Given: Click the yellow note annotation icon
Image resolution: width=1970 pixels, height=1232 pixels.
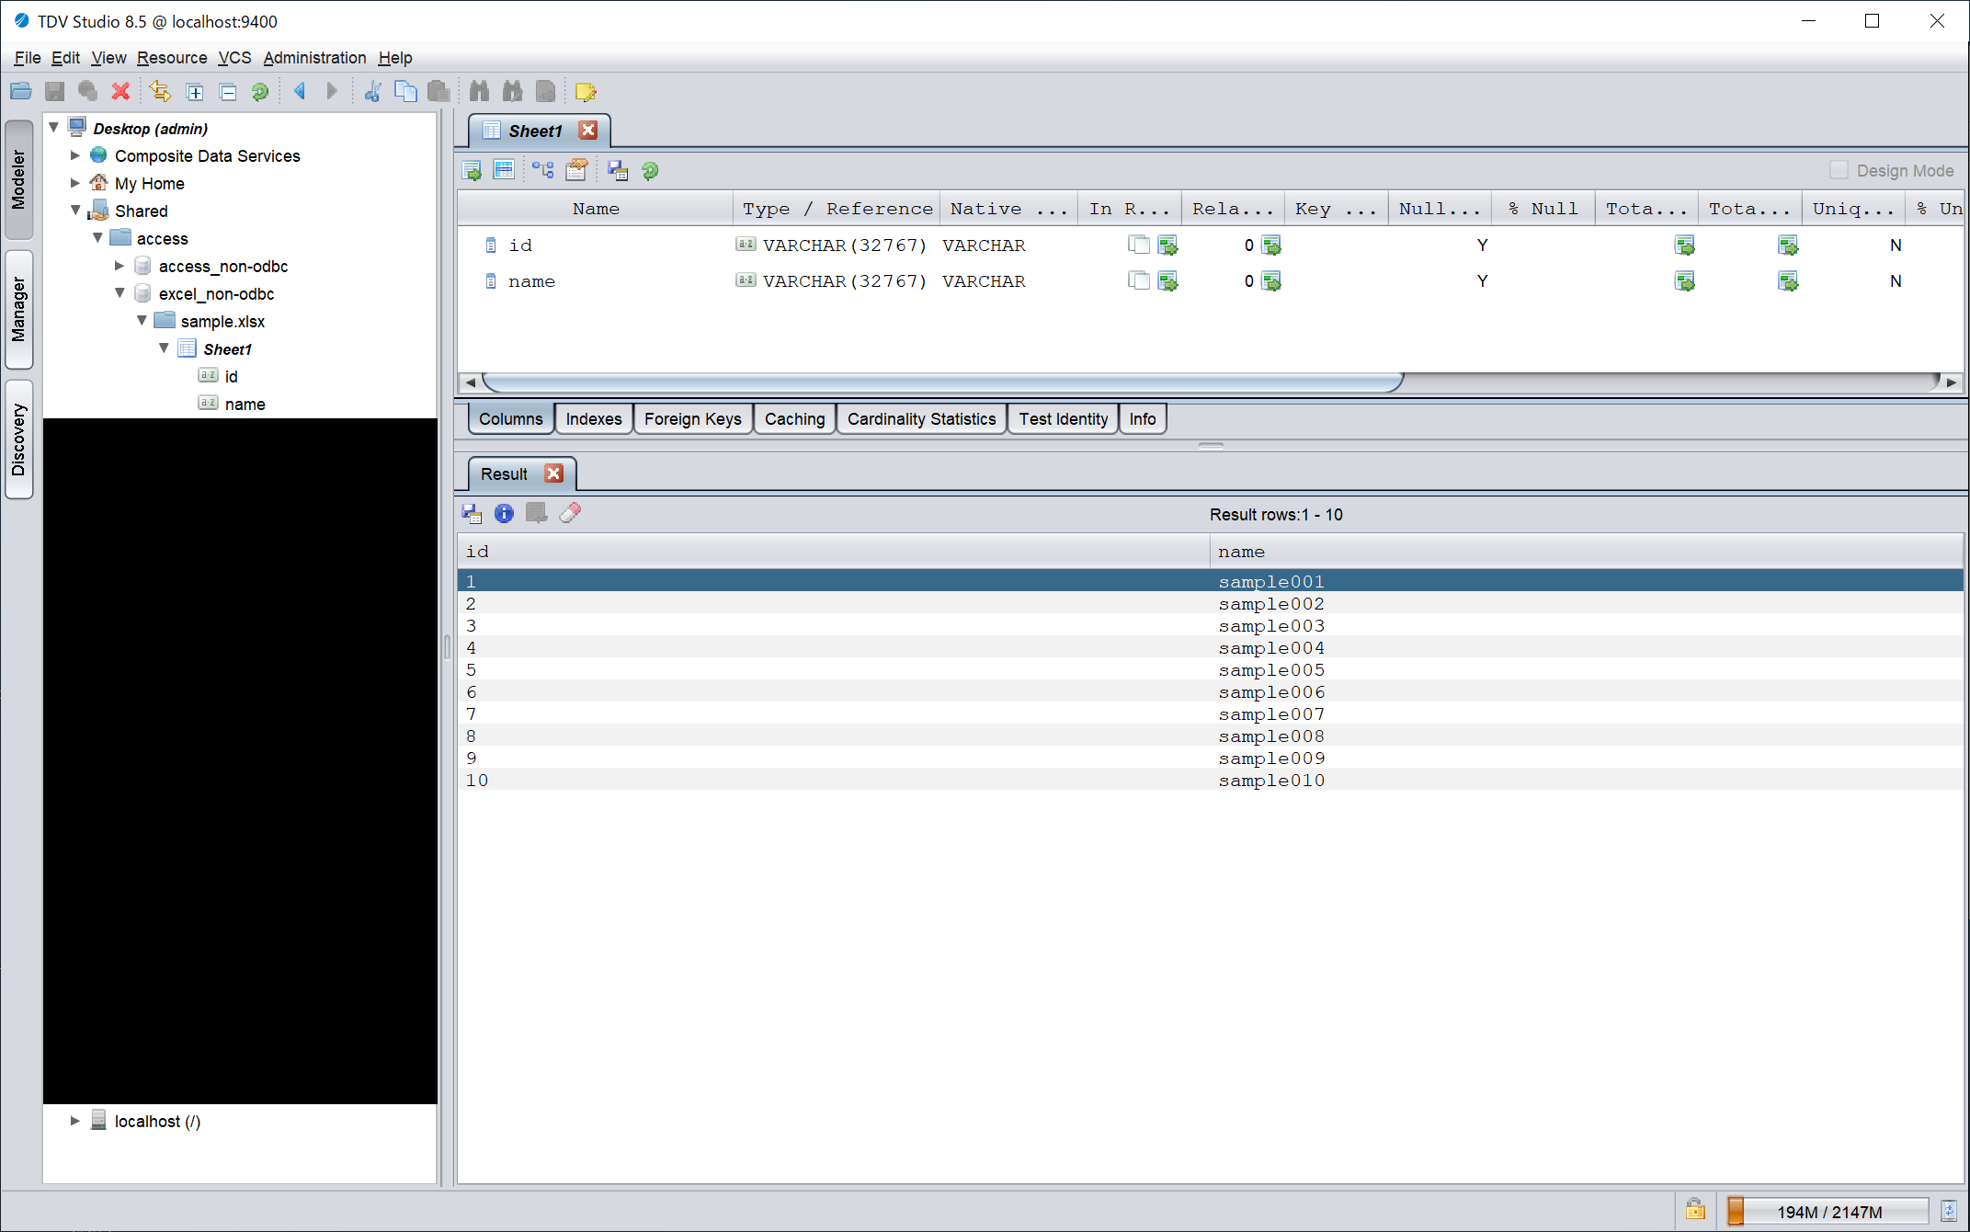Looking at the screenshot, I should [585, 92].
